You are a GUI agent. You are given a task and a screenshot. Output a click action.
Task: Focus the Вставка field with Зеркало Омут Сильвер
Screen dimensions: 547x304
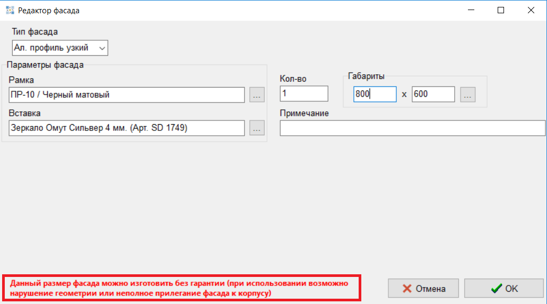(x=126, y=128)
